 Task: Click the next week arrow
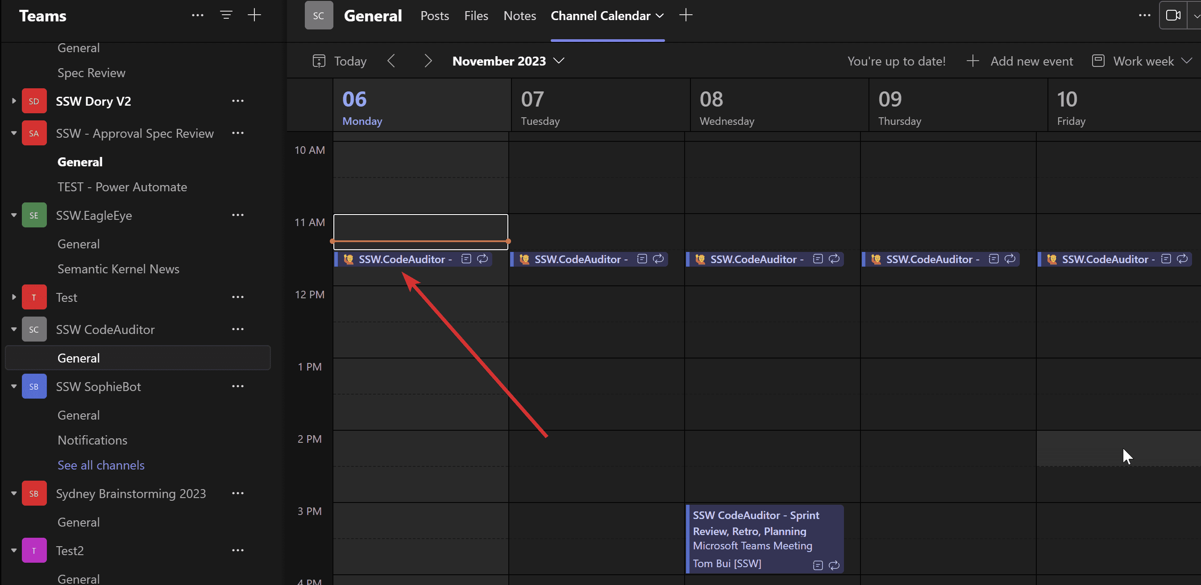[428, 61]
